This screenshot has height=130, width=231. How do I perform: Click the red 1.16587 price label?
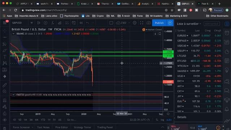tap(168, 82)
